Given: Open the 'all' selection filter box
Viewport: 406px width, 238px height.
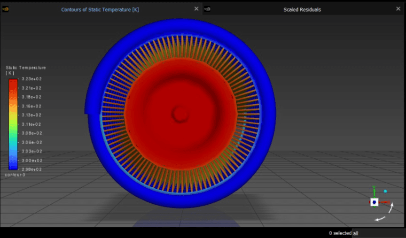Looking at the screenshot, I should point(379,233).
